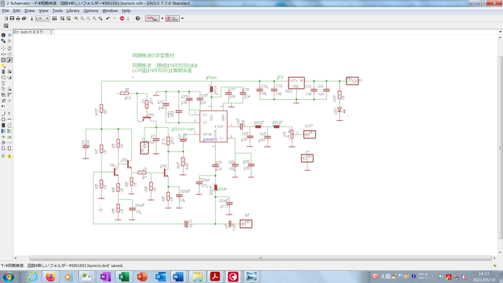Open the Options menu
This screenshot has height=283, width=503.
91,11
